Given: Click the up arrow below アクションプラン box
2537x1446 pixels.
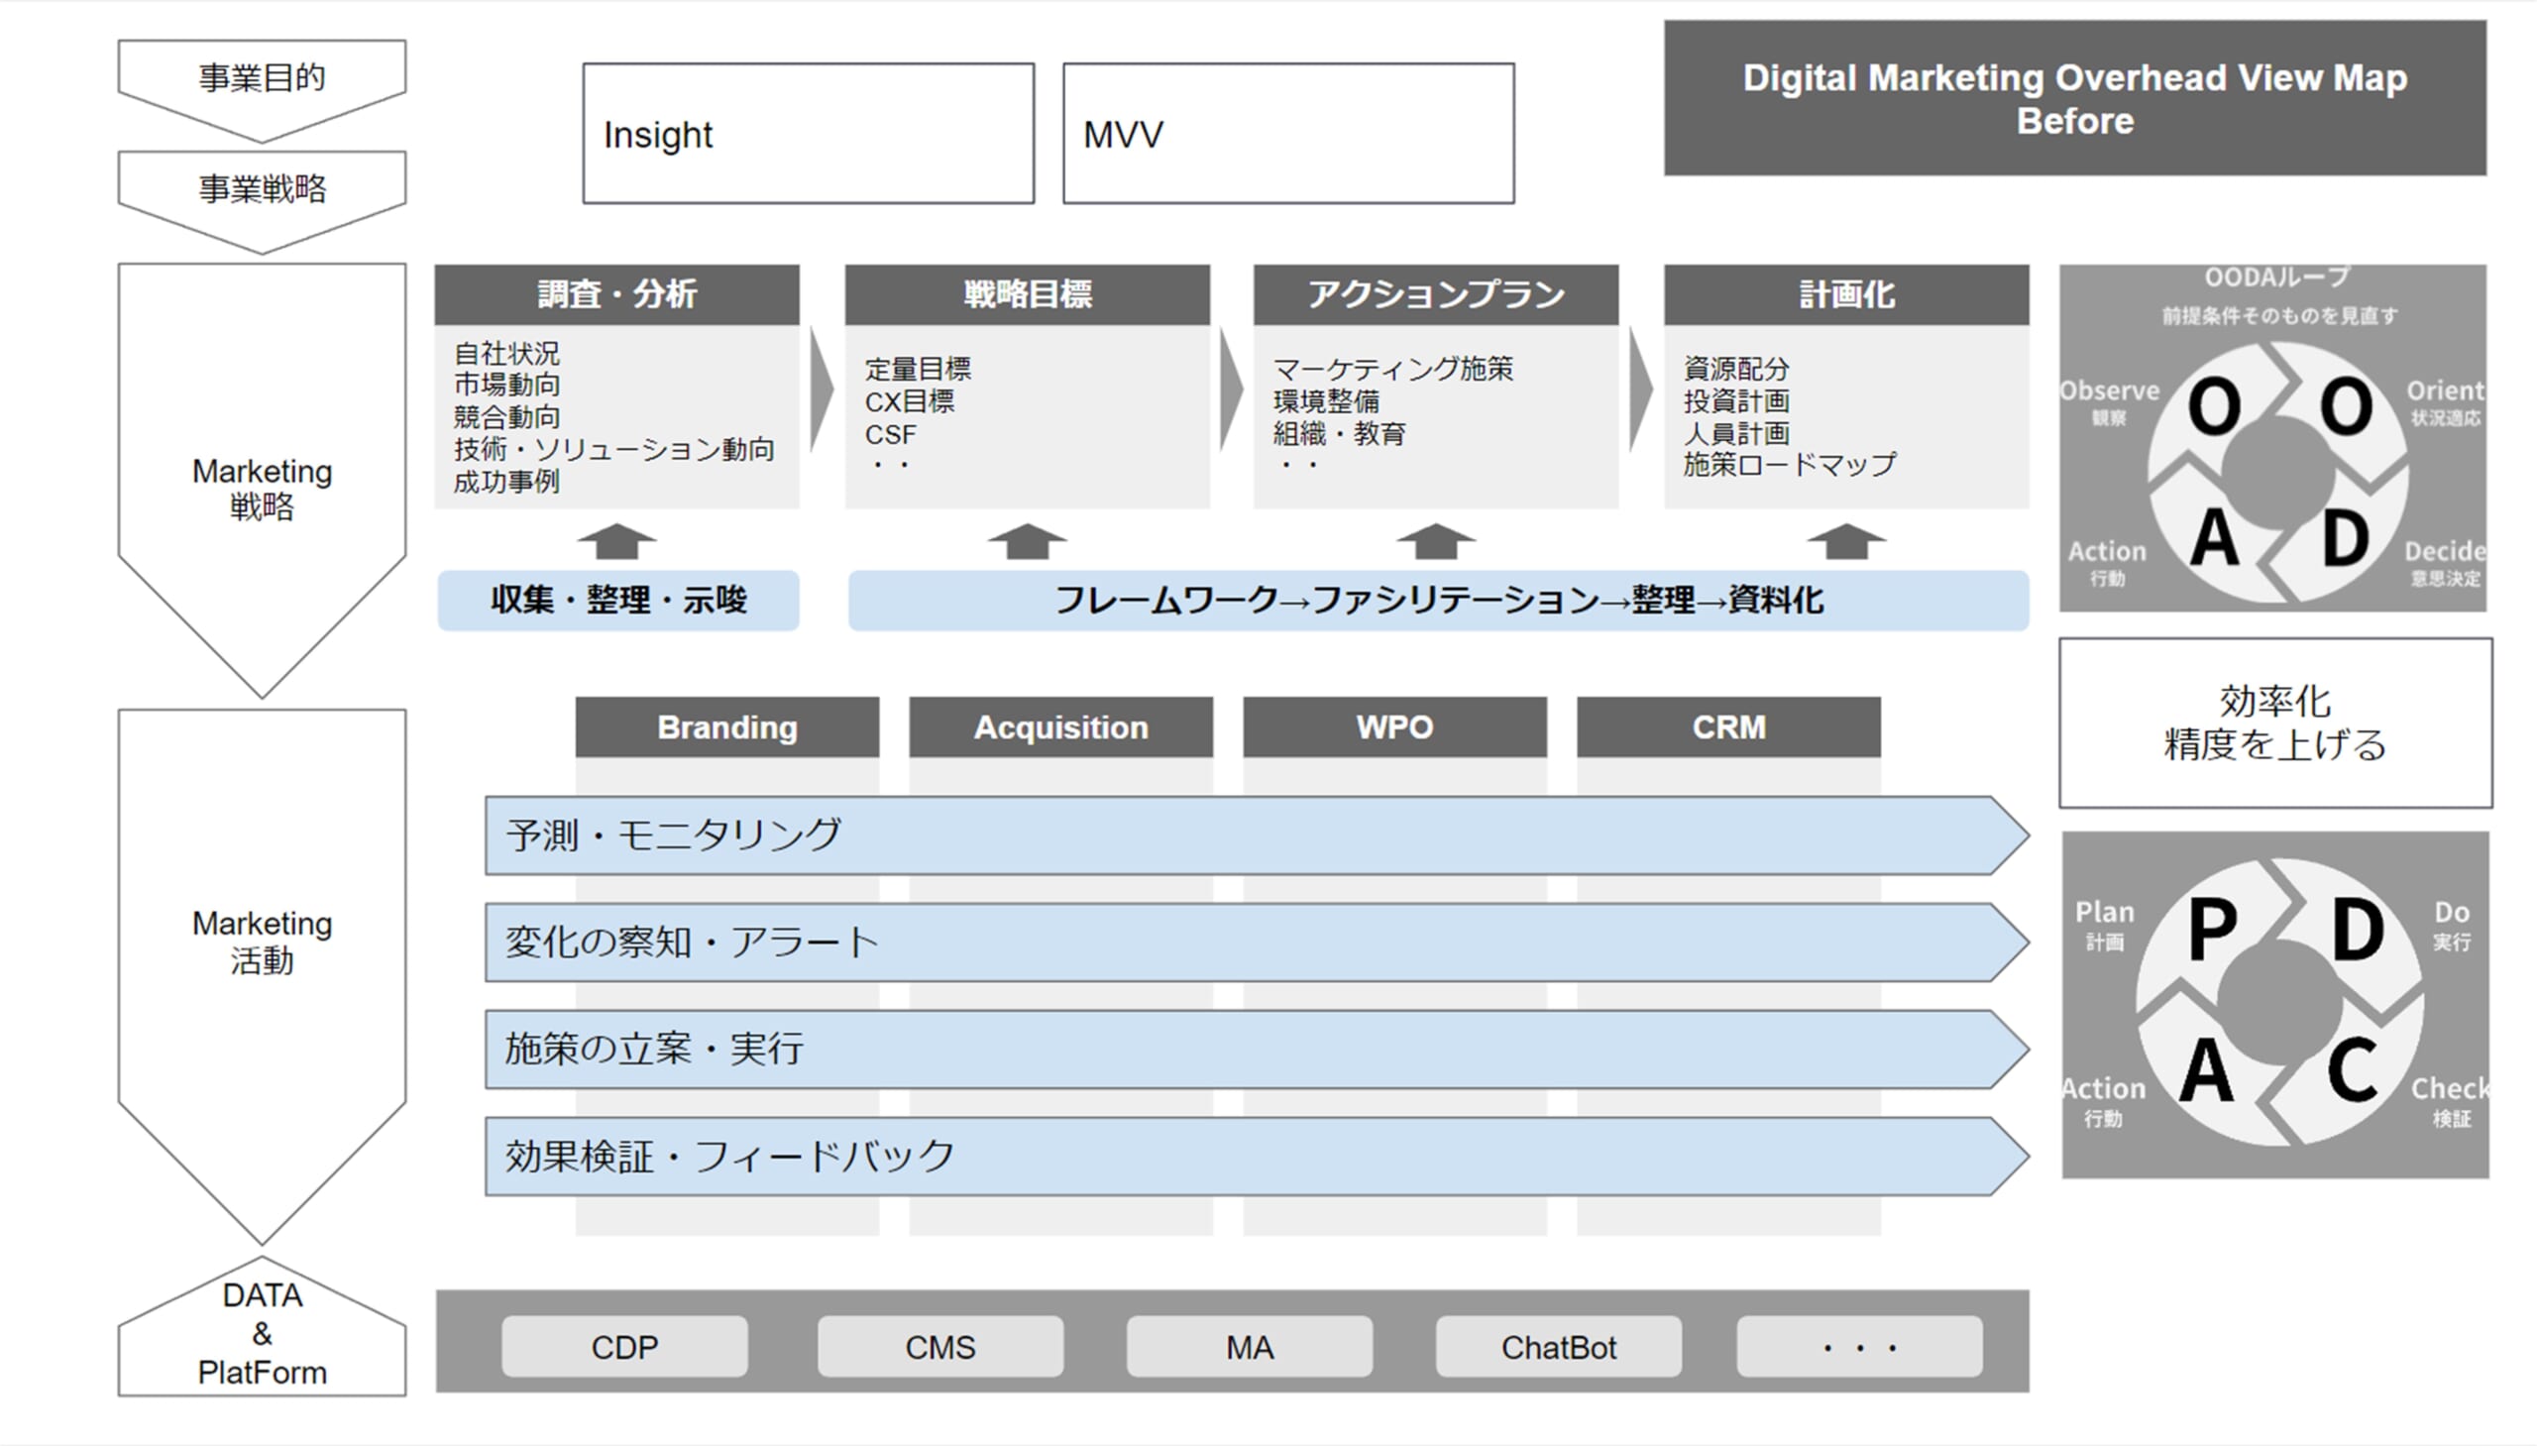Looking at the screenshot, I should (x=1436, y=542).
